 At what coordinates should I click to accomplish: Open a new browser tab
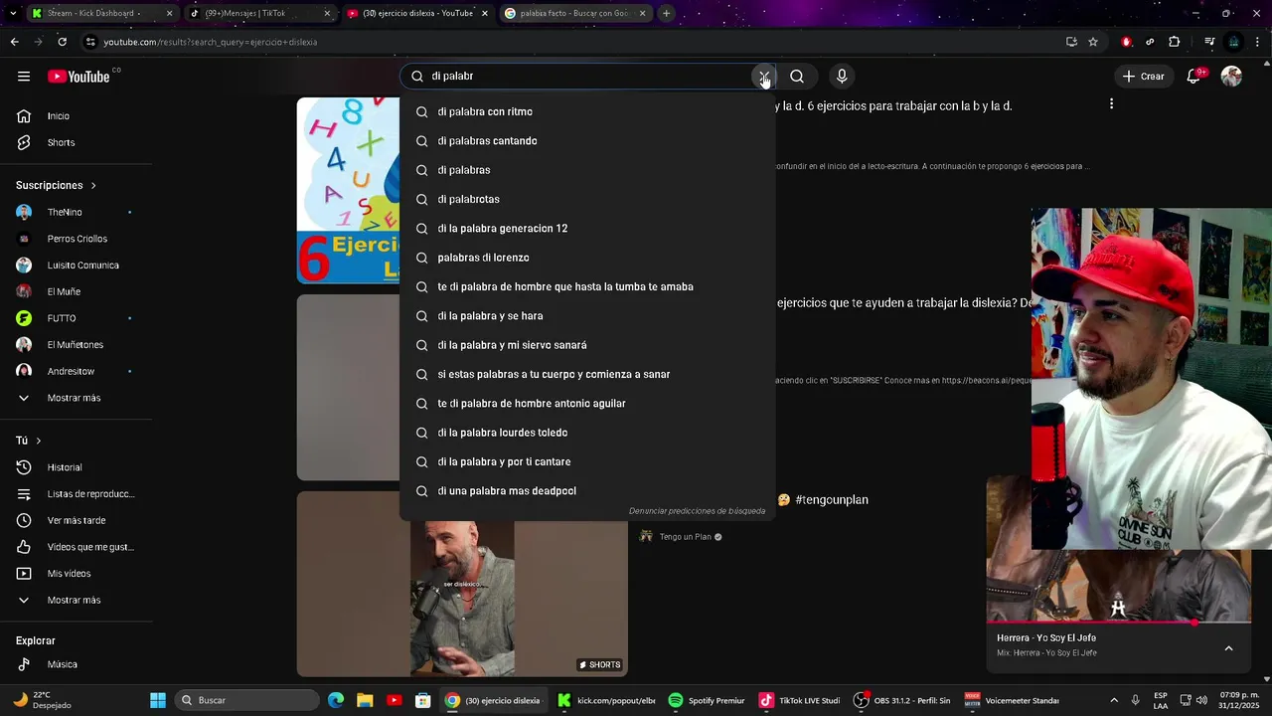coord(666,13)
